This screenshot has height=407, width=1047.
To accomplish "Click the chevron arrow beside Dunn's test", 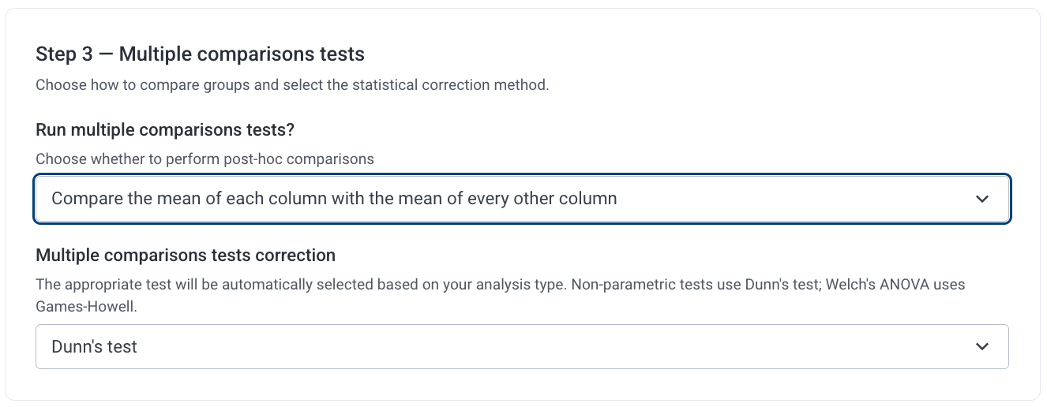I will pyautogui.click(x=981, y=346).
